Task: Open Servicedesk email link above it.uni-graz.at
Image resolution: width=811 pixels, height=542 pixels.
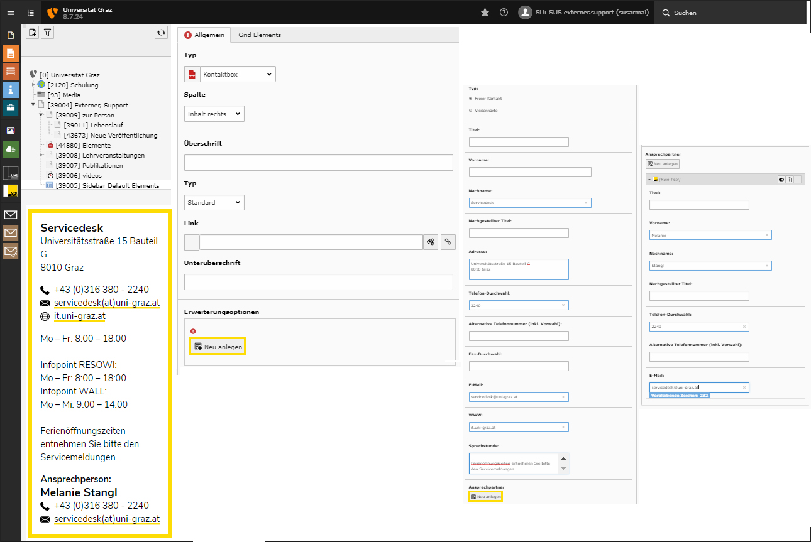Action: click(107, 303)
